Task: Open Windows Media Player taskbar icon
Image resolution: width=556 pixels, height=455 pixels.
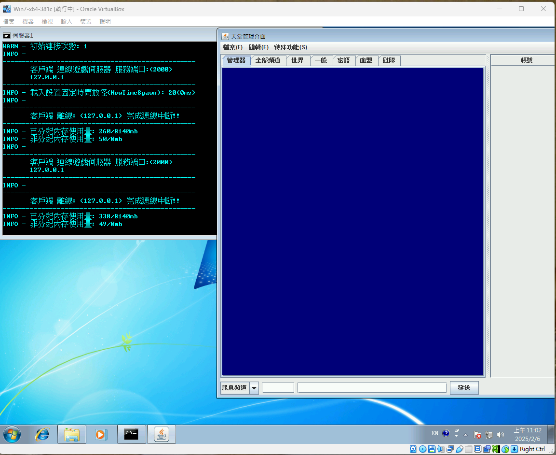Action: coord(101,434)
